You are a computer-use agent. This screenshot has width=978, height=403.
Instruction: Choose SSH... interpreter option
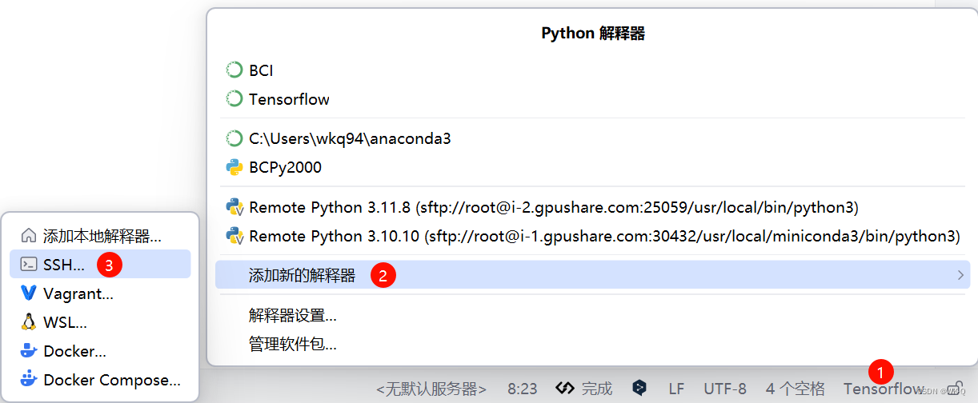pyautogui.click(x=100, y=264)
